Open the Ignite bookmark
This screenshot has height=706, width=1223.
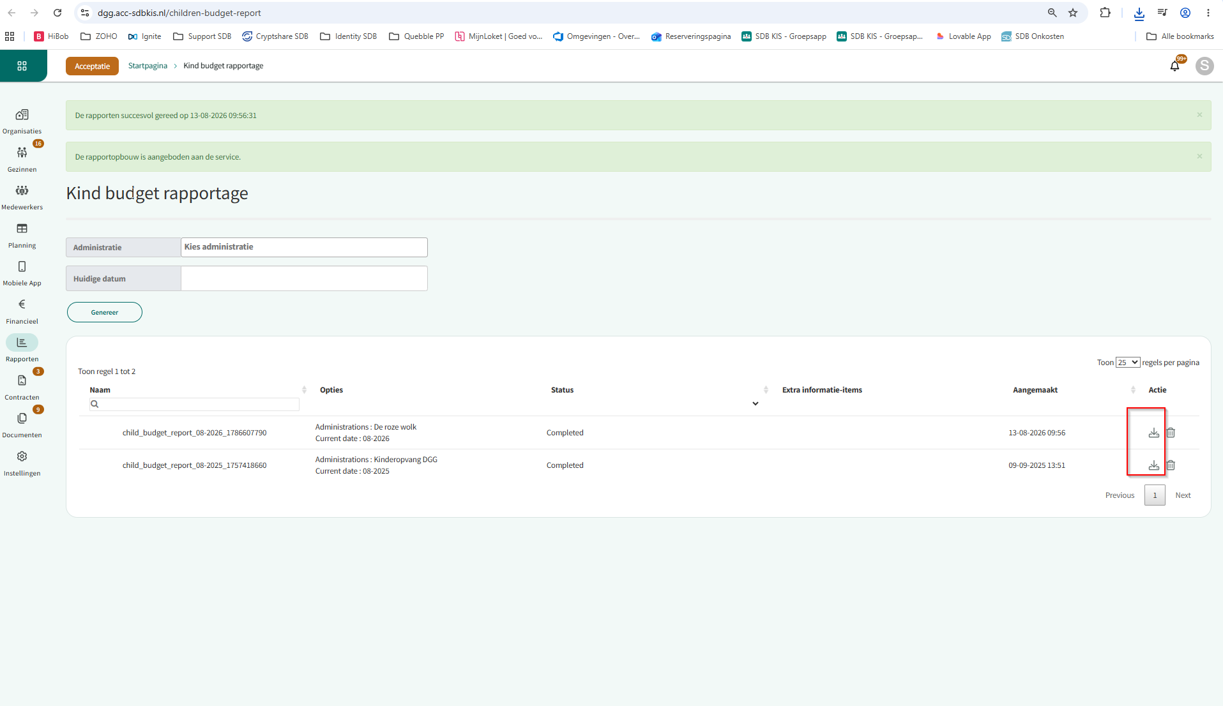[145, 36]
